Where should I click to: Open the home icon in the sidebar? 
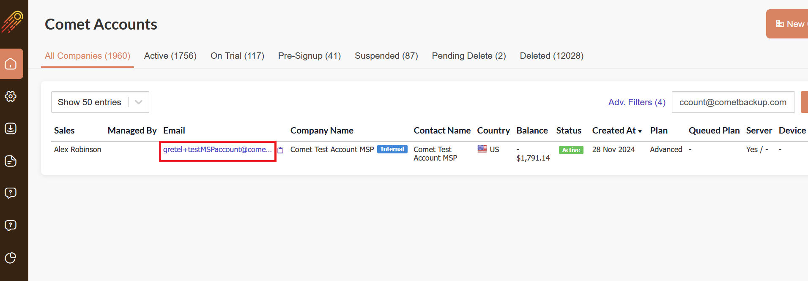[x=11, y=64]
